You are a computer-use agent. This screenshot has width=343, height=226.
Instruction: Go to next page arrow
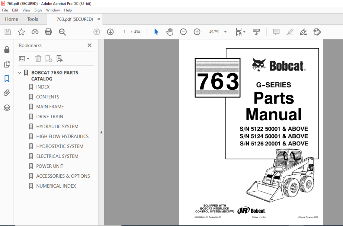(110, 32)
